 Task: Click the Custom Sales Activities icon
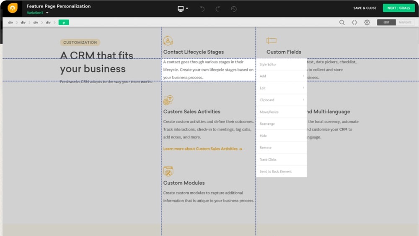pyautogui.click(x=168, y=100)
